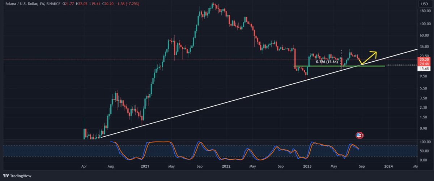
Task: Click the 60.00 price axis label
Action: (x=424, y=36)
